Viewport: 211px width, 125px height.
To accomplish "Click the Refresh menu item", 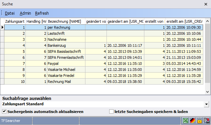I will [42, 13].
